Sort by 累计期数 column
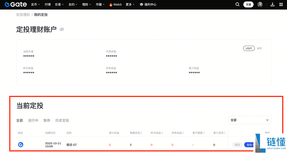 pyautogui.click(x=199, y=133)
